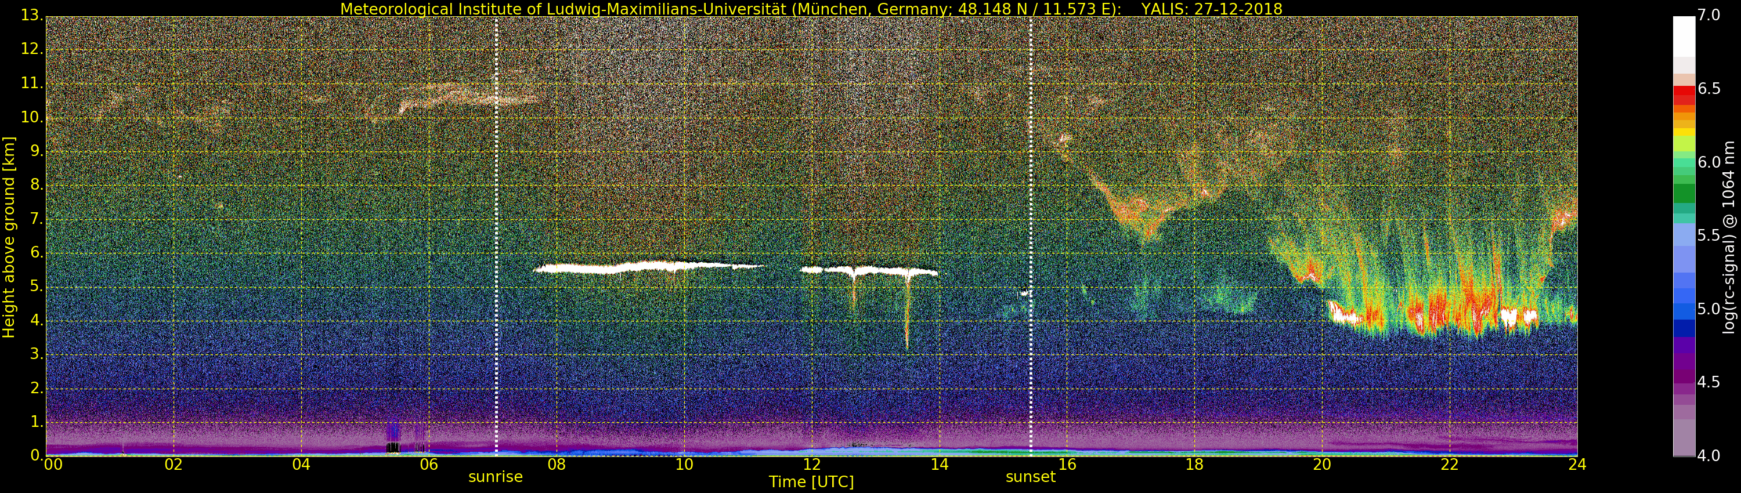
Task: Click time axis tick label '12'
Action: 812,465
